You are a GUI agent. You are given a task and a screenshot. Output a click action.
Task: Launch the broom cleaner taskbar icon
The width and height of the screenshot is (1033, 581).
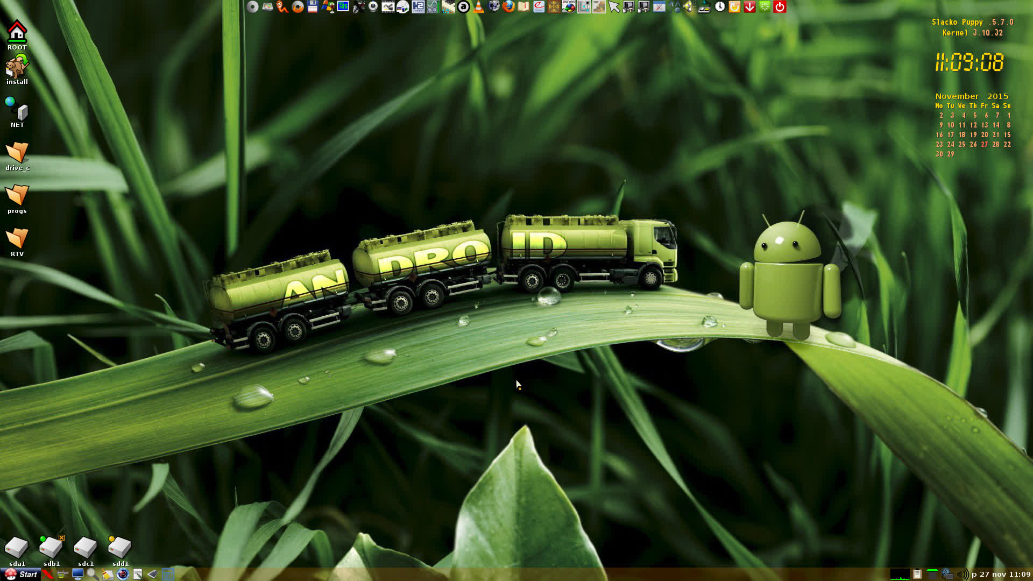[108, 574]
